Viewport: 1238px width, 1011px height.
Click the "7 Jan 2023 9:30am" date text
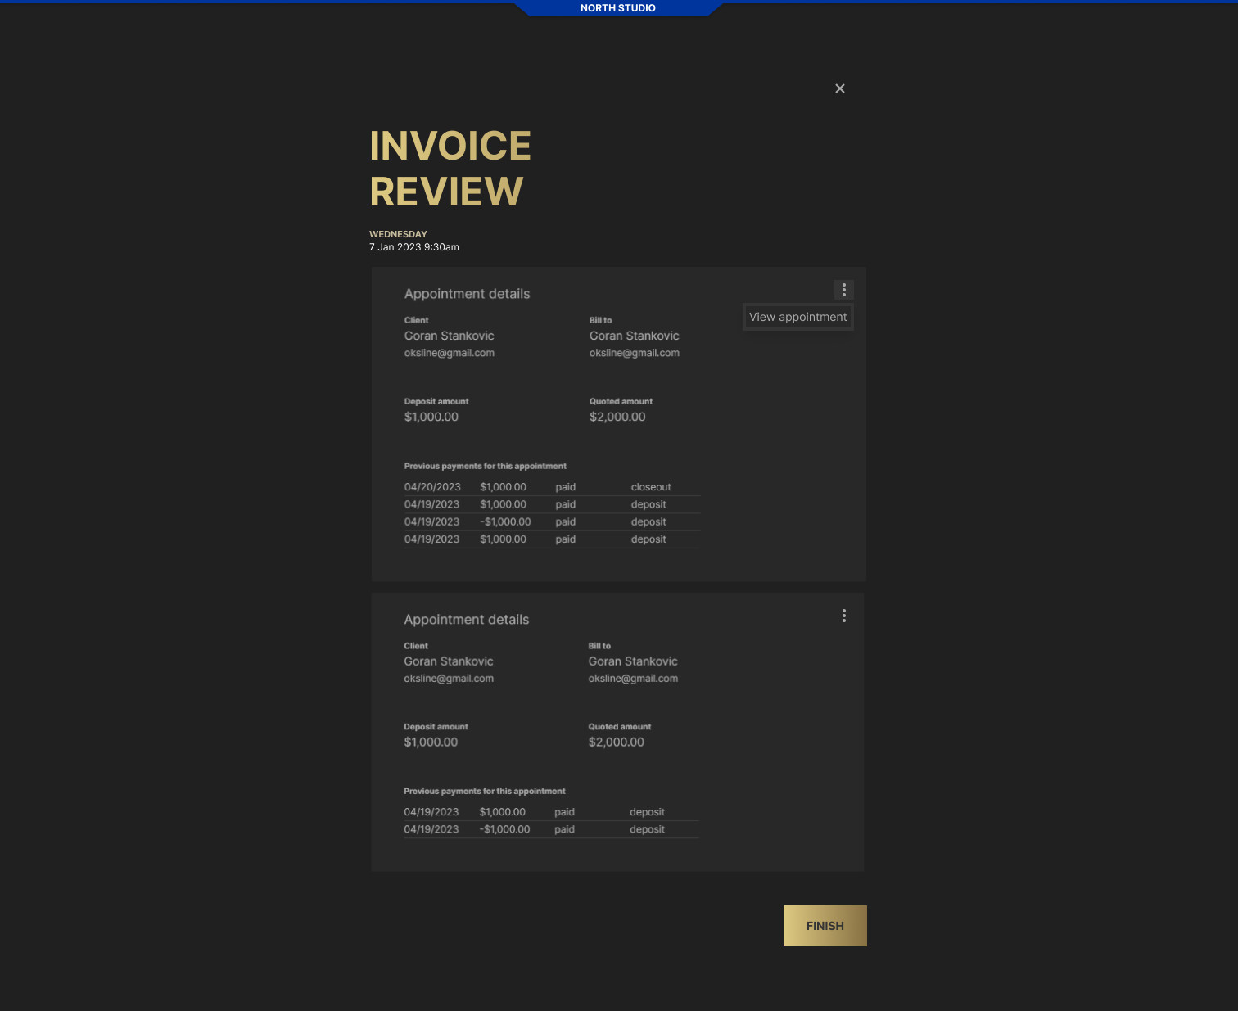click(414, 247)
